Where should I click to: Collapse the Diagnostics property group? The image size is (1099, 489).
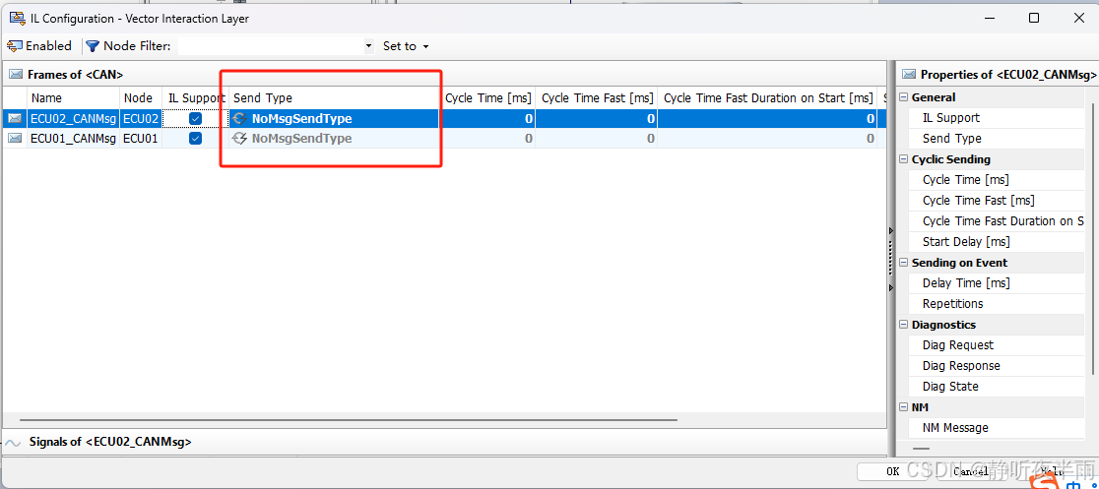click(903, 325)
